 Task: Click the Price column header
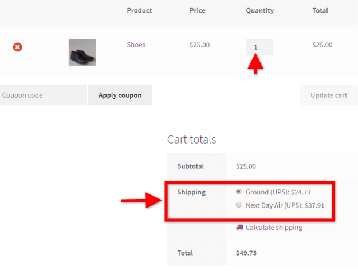[198, 10]
